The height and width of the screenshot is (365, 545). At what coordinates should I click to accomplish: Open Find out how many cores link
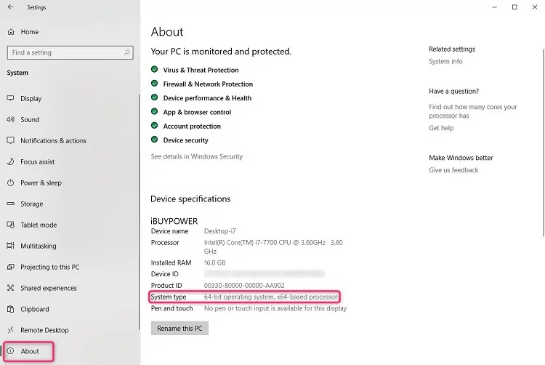point(473,111)
